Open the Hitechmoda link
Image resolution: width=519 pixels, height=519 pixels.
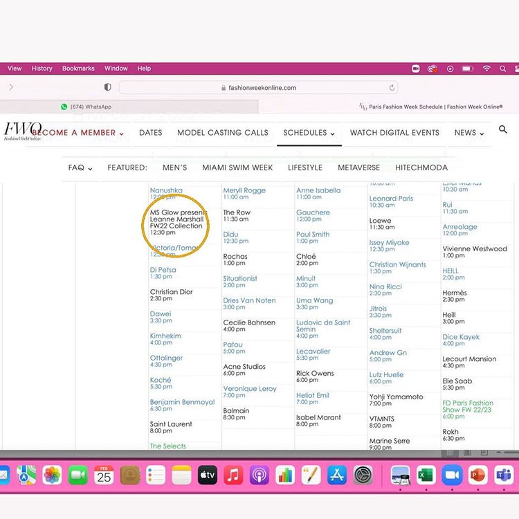[421, 168]
